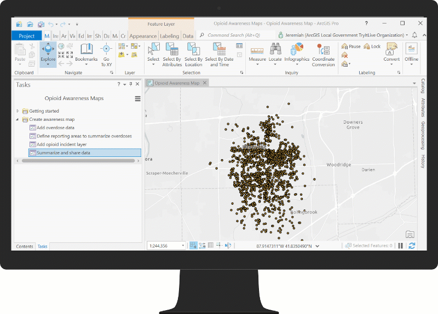Switch to the Labeling ribbon tab

[x=169, y=36]
